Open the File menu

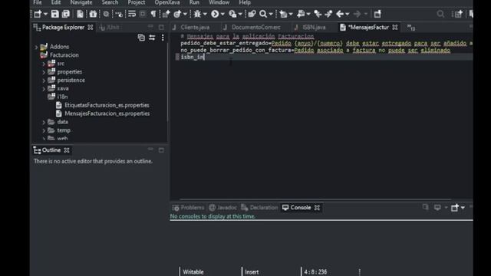[x=38, y=2]
